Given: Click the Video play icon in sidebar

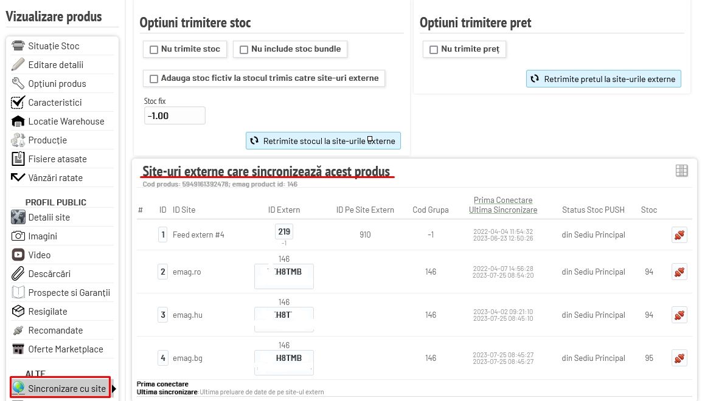Looking at the screenshot, I should pos(18,255).
